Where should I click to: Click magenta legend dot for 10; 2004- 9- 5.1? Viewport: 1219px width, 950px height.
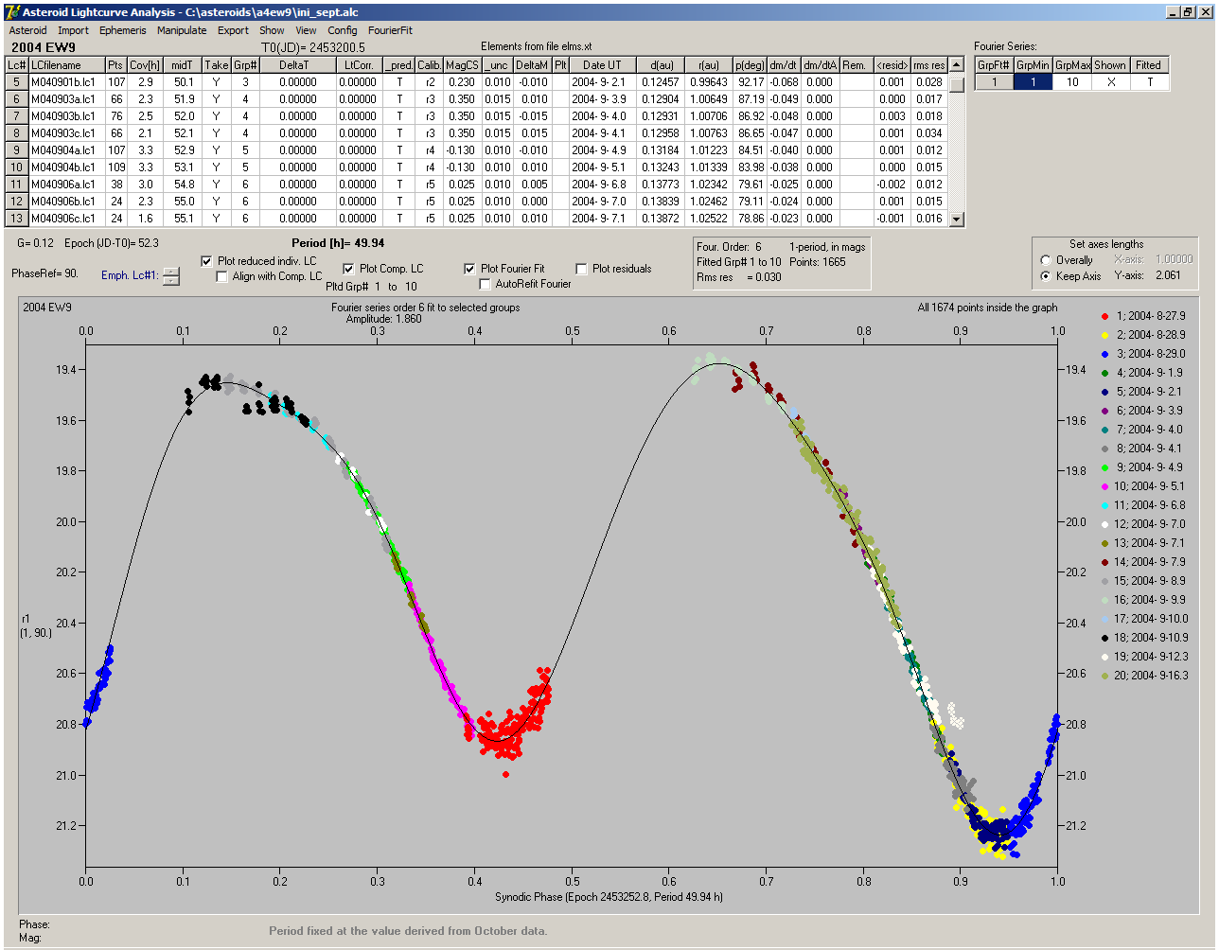coord(1105,486)
